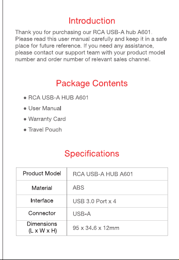The width and height of the screenshot is (179, 260).
Task: Click the 95 x 34.6 x 12mm value
Action: pos(96,228)
